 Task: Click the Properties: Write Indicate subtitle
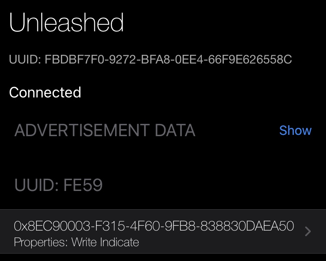(x=77, y=242)
